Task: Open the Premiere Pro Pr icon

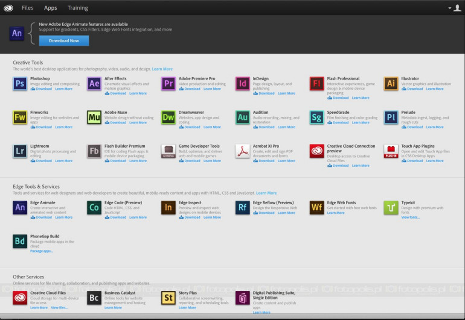Action: [168, 84]
